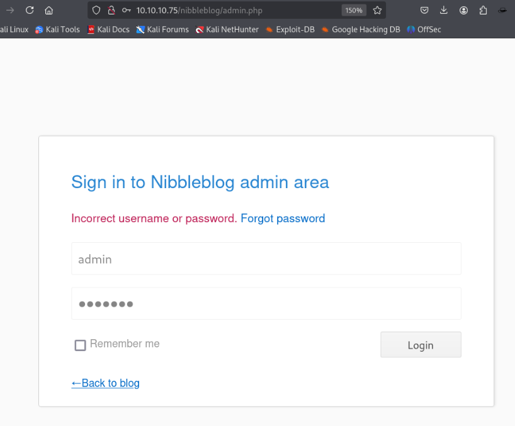Viewport: 515px width, 426px height.
Task: Open the Firefox account icon
Action: (464, 10)
